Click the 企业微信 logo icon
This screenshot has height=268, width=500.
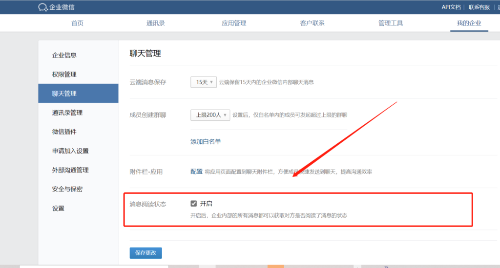pyautogui.click(x=43, y=7)
